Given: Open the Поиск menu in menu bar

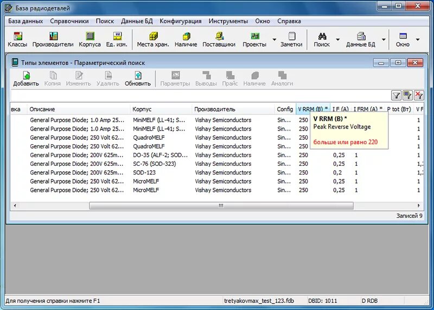Looking at the screenshot, I should [105, 21].
